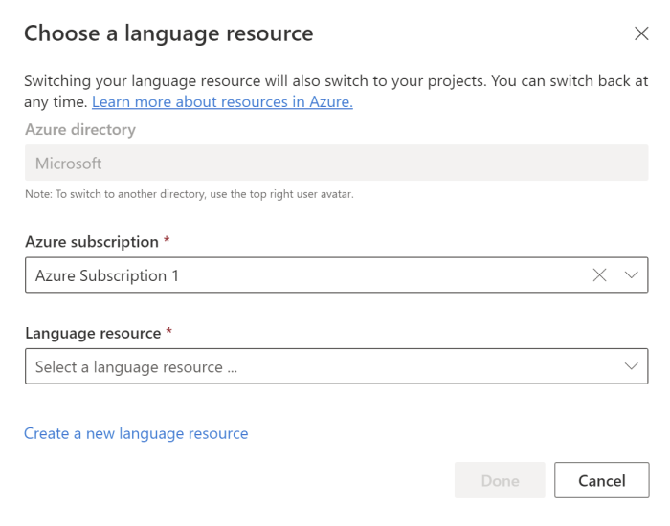670x526 pixels.
Task: Close the Choose a language resource dialog
Action: point(641,33)
